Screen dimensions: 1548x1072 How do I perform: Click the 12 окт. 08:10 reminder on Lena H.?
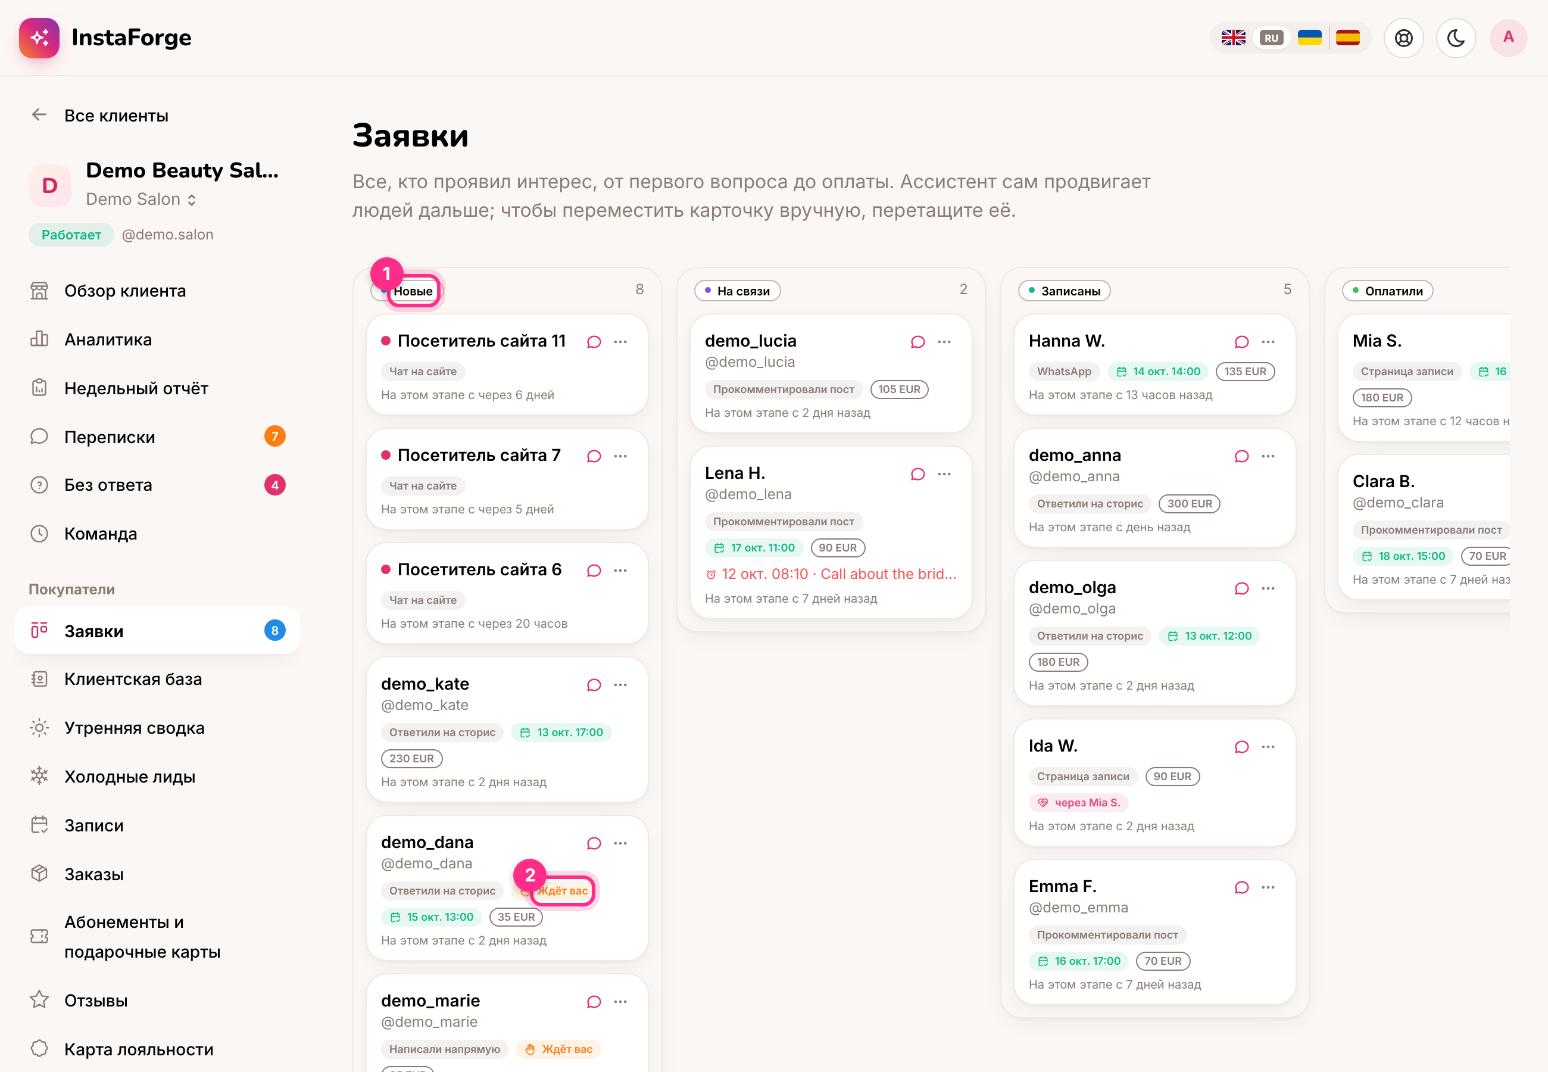831,574
